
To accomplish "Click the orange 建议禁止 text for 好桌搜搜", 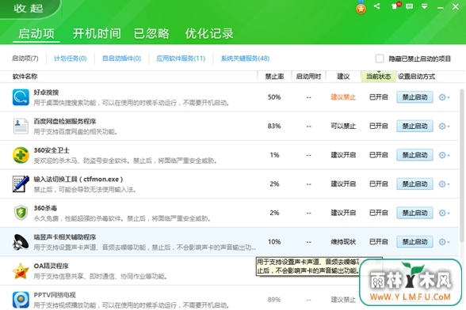I will (x=343, y=97).
